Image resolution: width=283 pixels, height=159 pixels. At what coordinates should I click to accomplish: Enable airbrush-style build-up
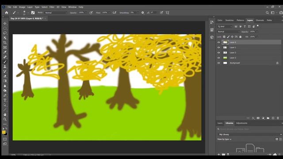tap(115, 13)
